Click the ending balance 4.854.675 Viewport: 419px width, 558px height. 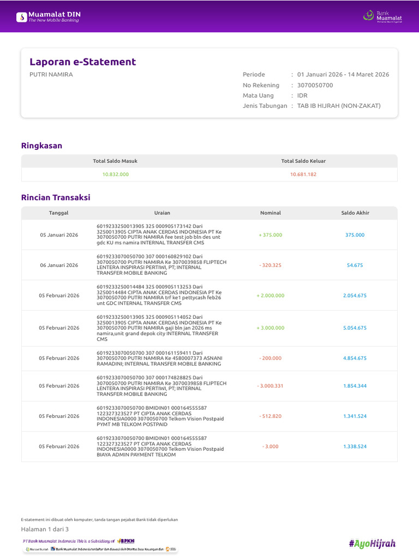point(355,358)
